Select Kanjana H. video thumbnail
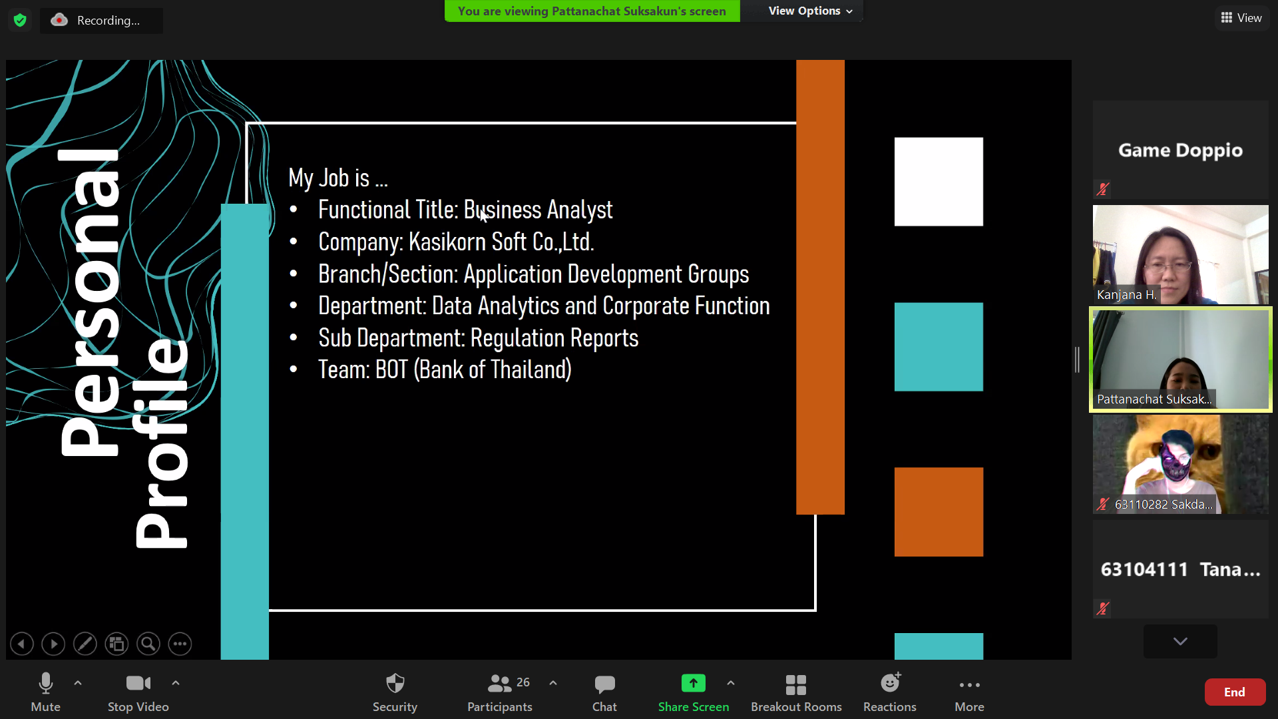The height and width of the screenshot is (719, 1278). coord(1180,254)
